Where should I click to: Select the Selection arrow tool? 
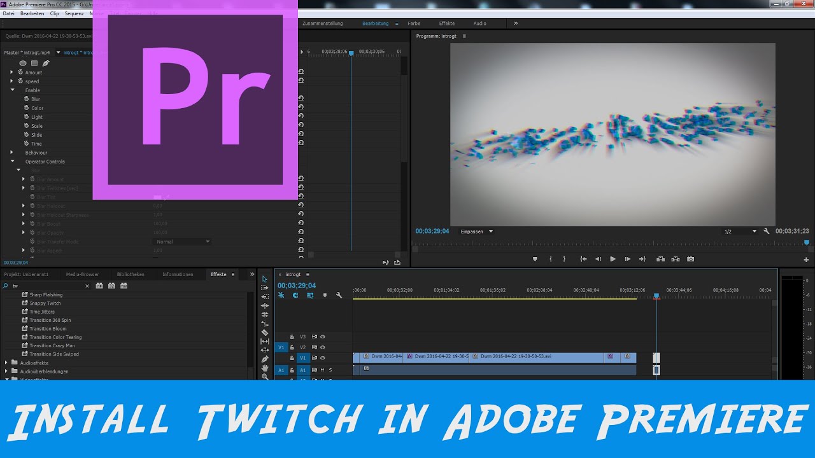click(x=265, y=279)
